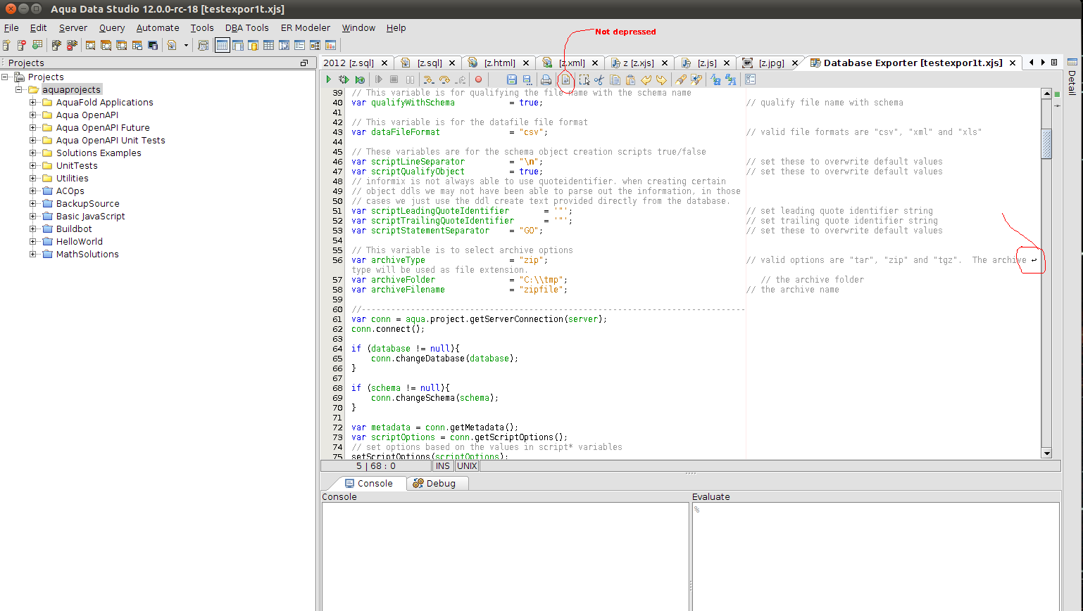Click the Paste clipboard icon
Screen dimensions: 1083x611
[630, 79]
